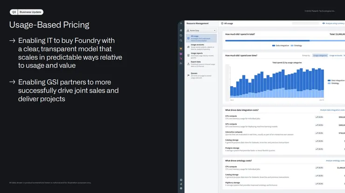Click 'CPU compute' row under data integration costs
This screenshot has width=345, height=193.
[285, 117]
